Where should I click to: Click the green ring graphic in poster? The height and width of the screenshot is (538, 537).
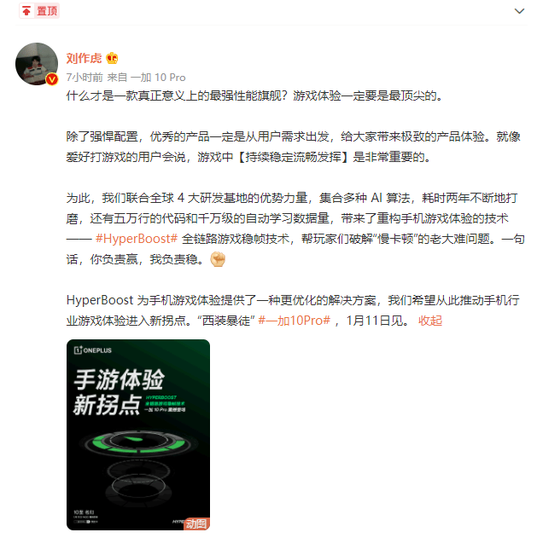pyautogui.click(x=140, y=443)
